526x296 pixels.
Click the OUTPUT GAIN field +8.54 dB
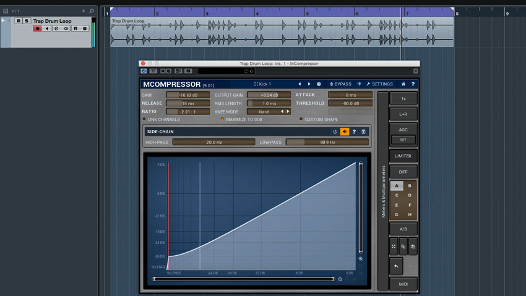(x=269, y=95)
